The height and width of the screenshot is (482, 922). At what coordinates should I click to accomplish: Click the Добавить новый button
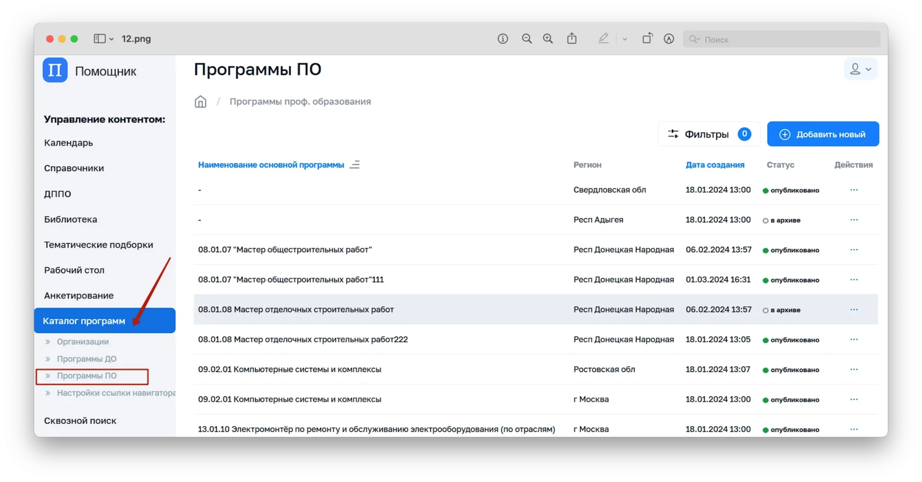point(823,134)
